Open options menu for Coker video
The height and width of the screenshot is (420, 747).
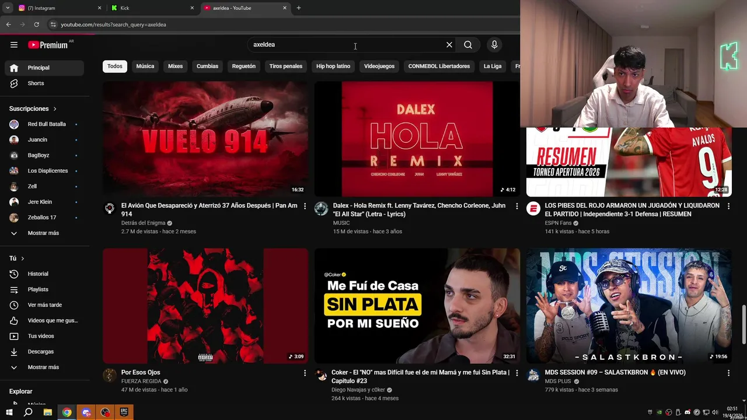point(516,373)
